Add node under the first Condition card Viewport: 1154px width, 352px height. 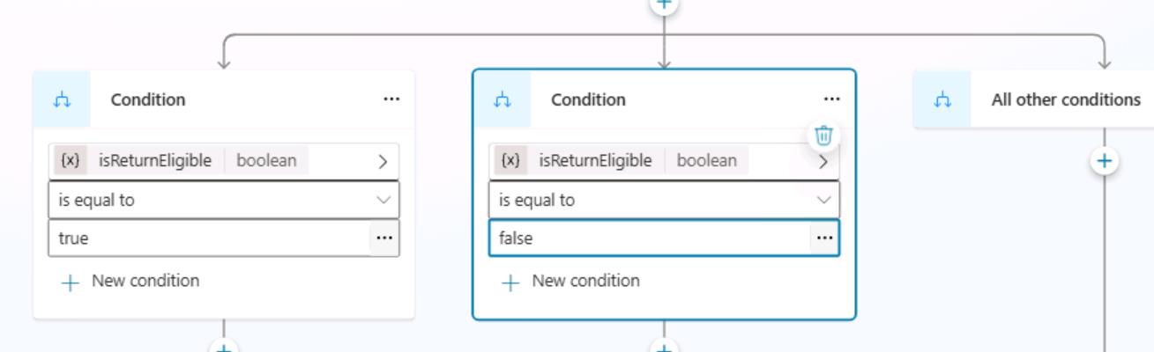pyautogui.click(x=224, y=348)
